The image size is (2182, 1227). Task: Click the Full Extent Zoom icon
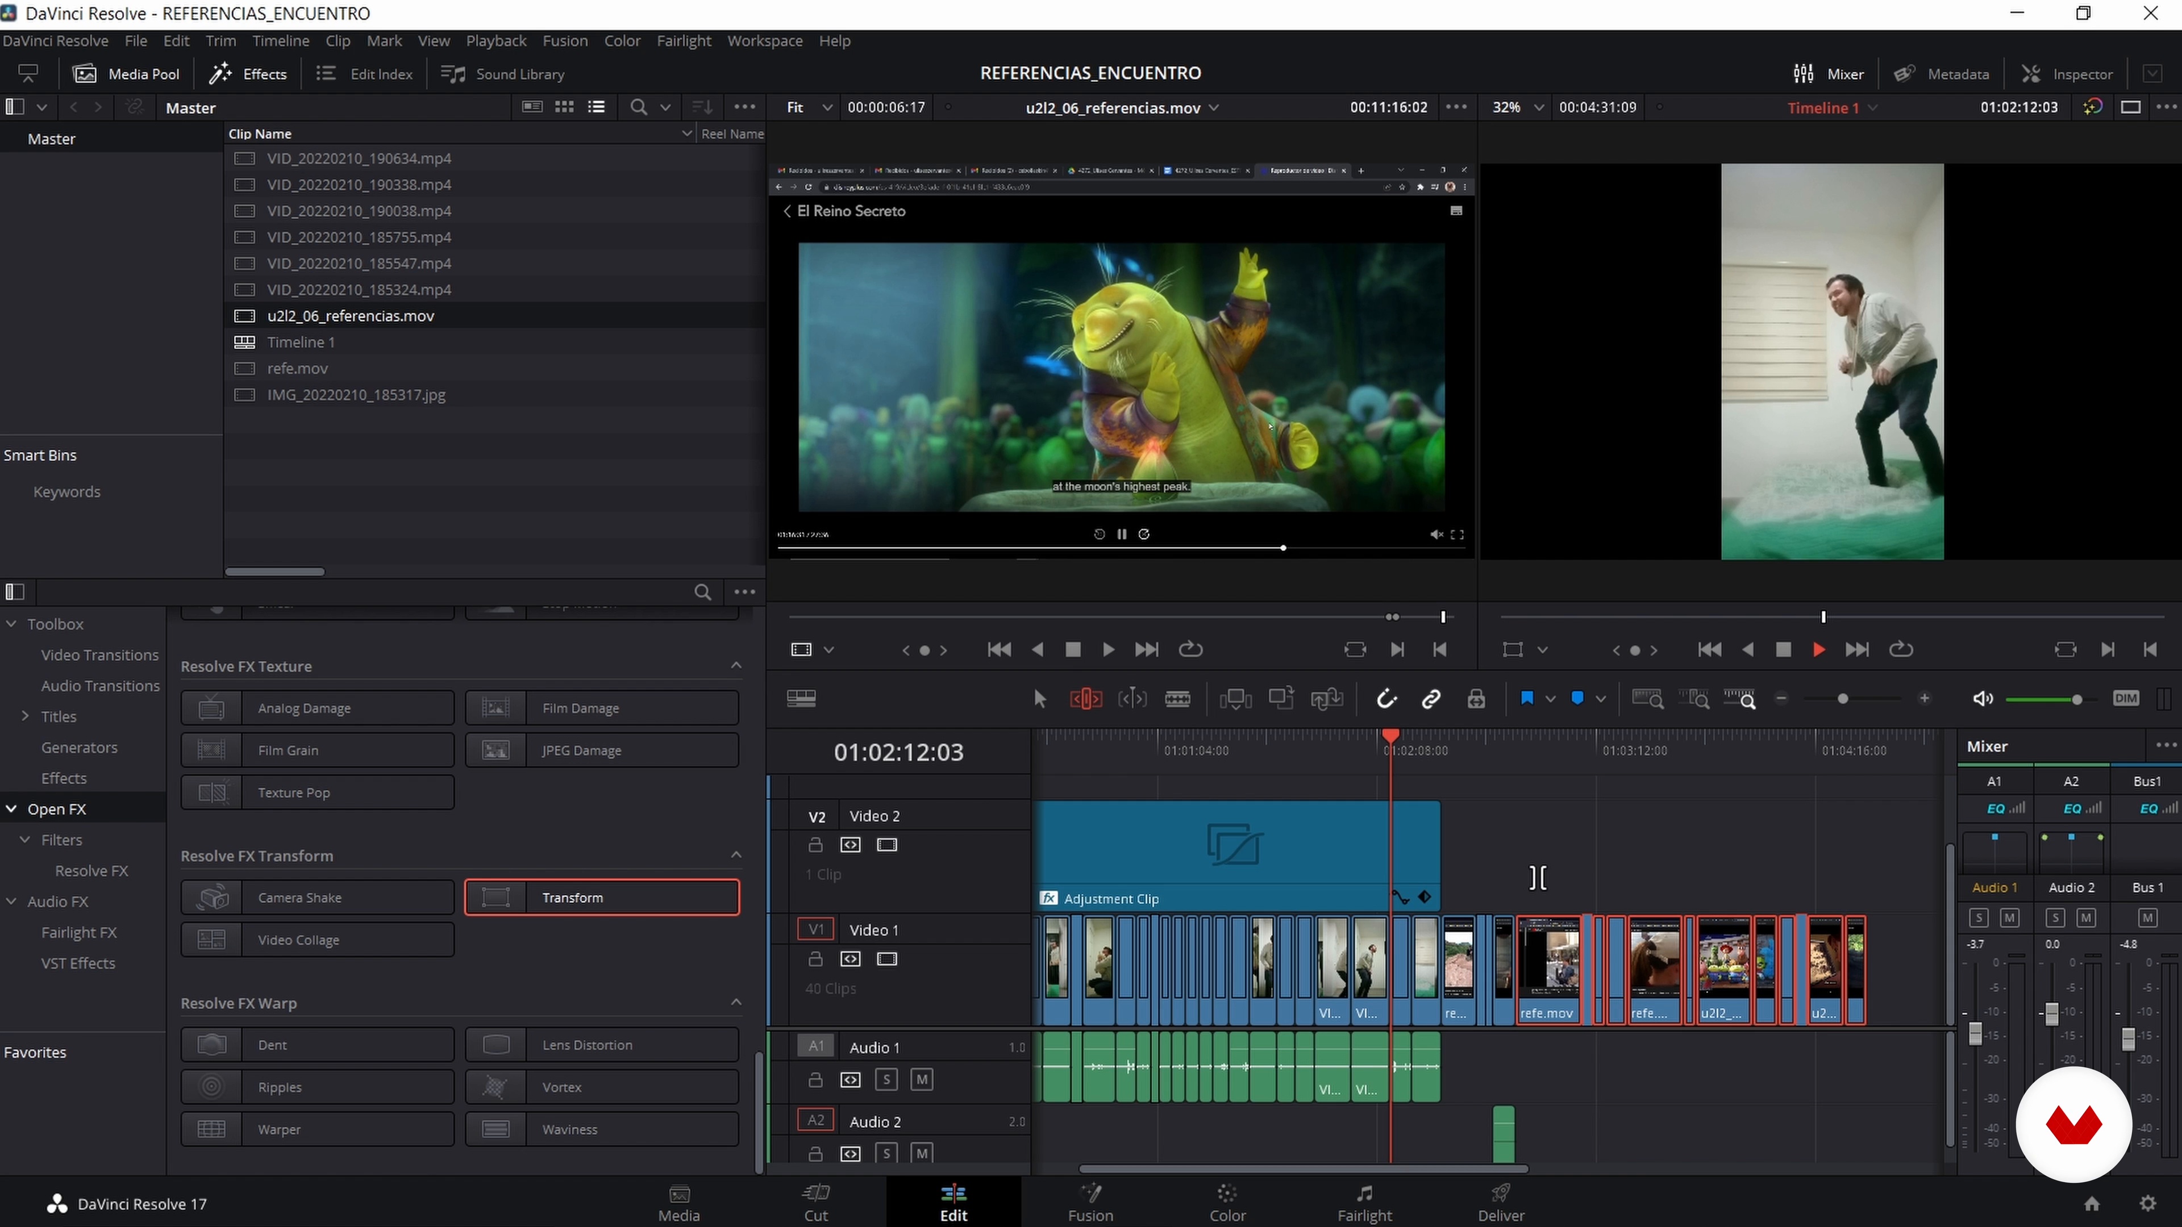[x=1647, y=699]
